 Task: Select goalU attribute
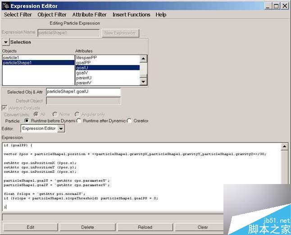108,68
